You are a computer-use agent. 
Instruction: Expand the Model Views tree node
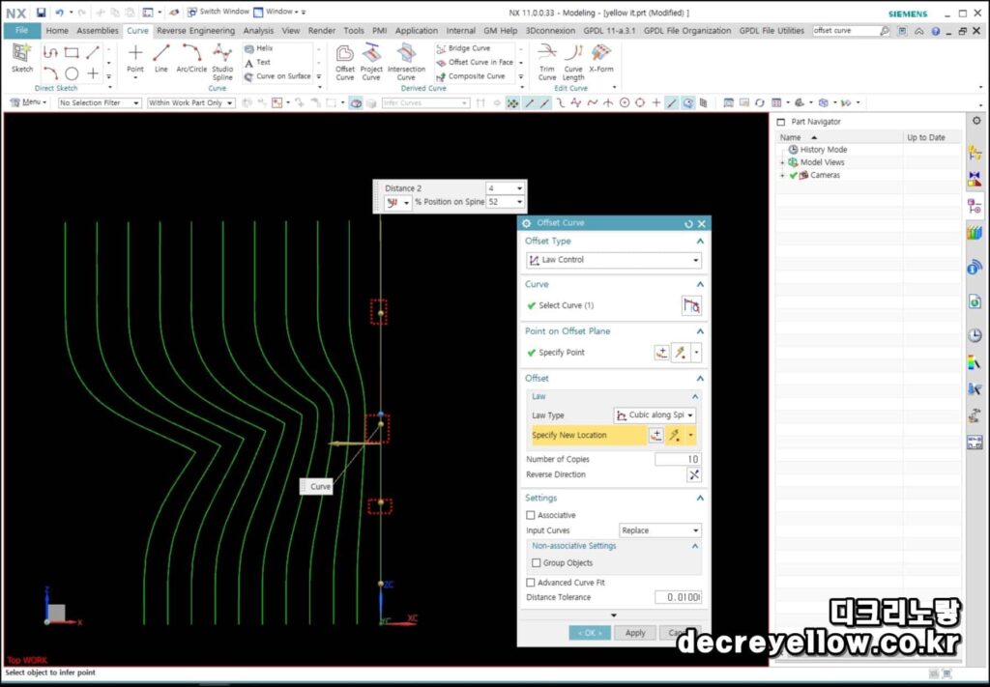pyautogui.click(x=782, y=162)
